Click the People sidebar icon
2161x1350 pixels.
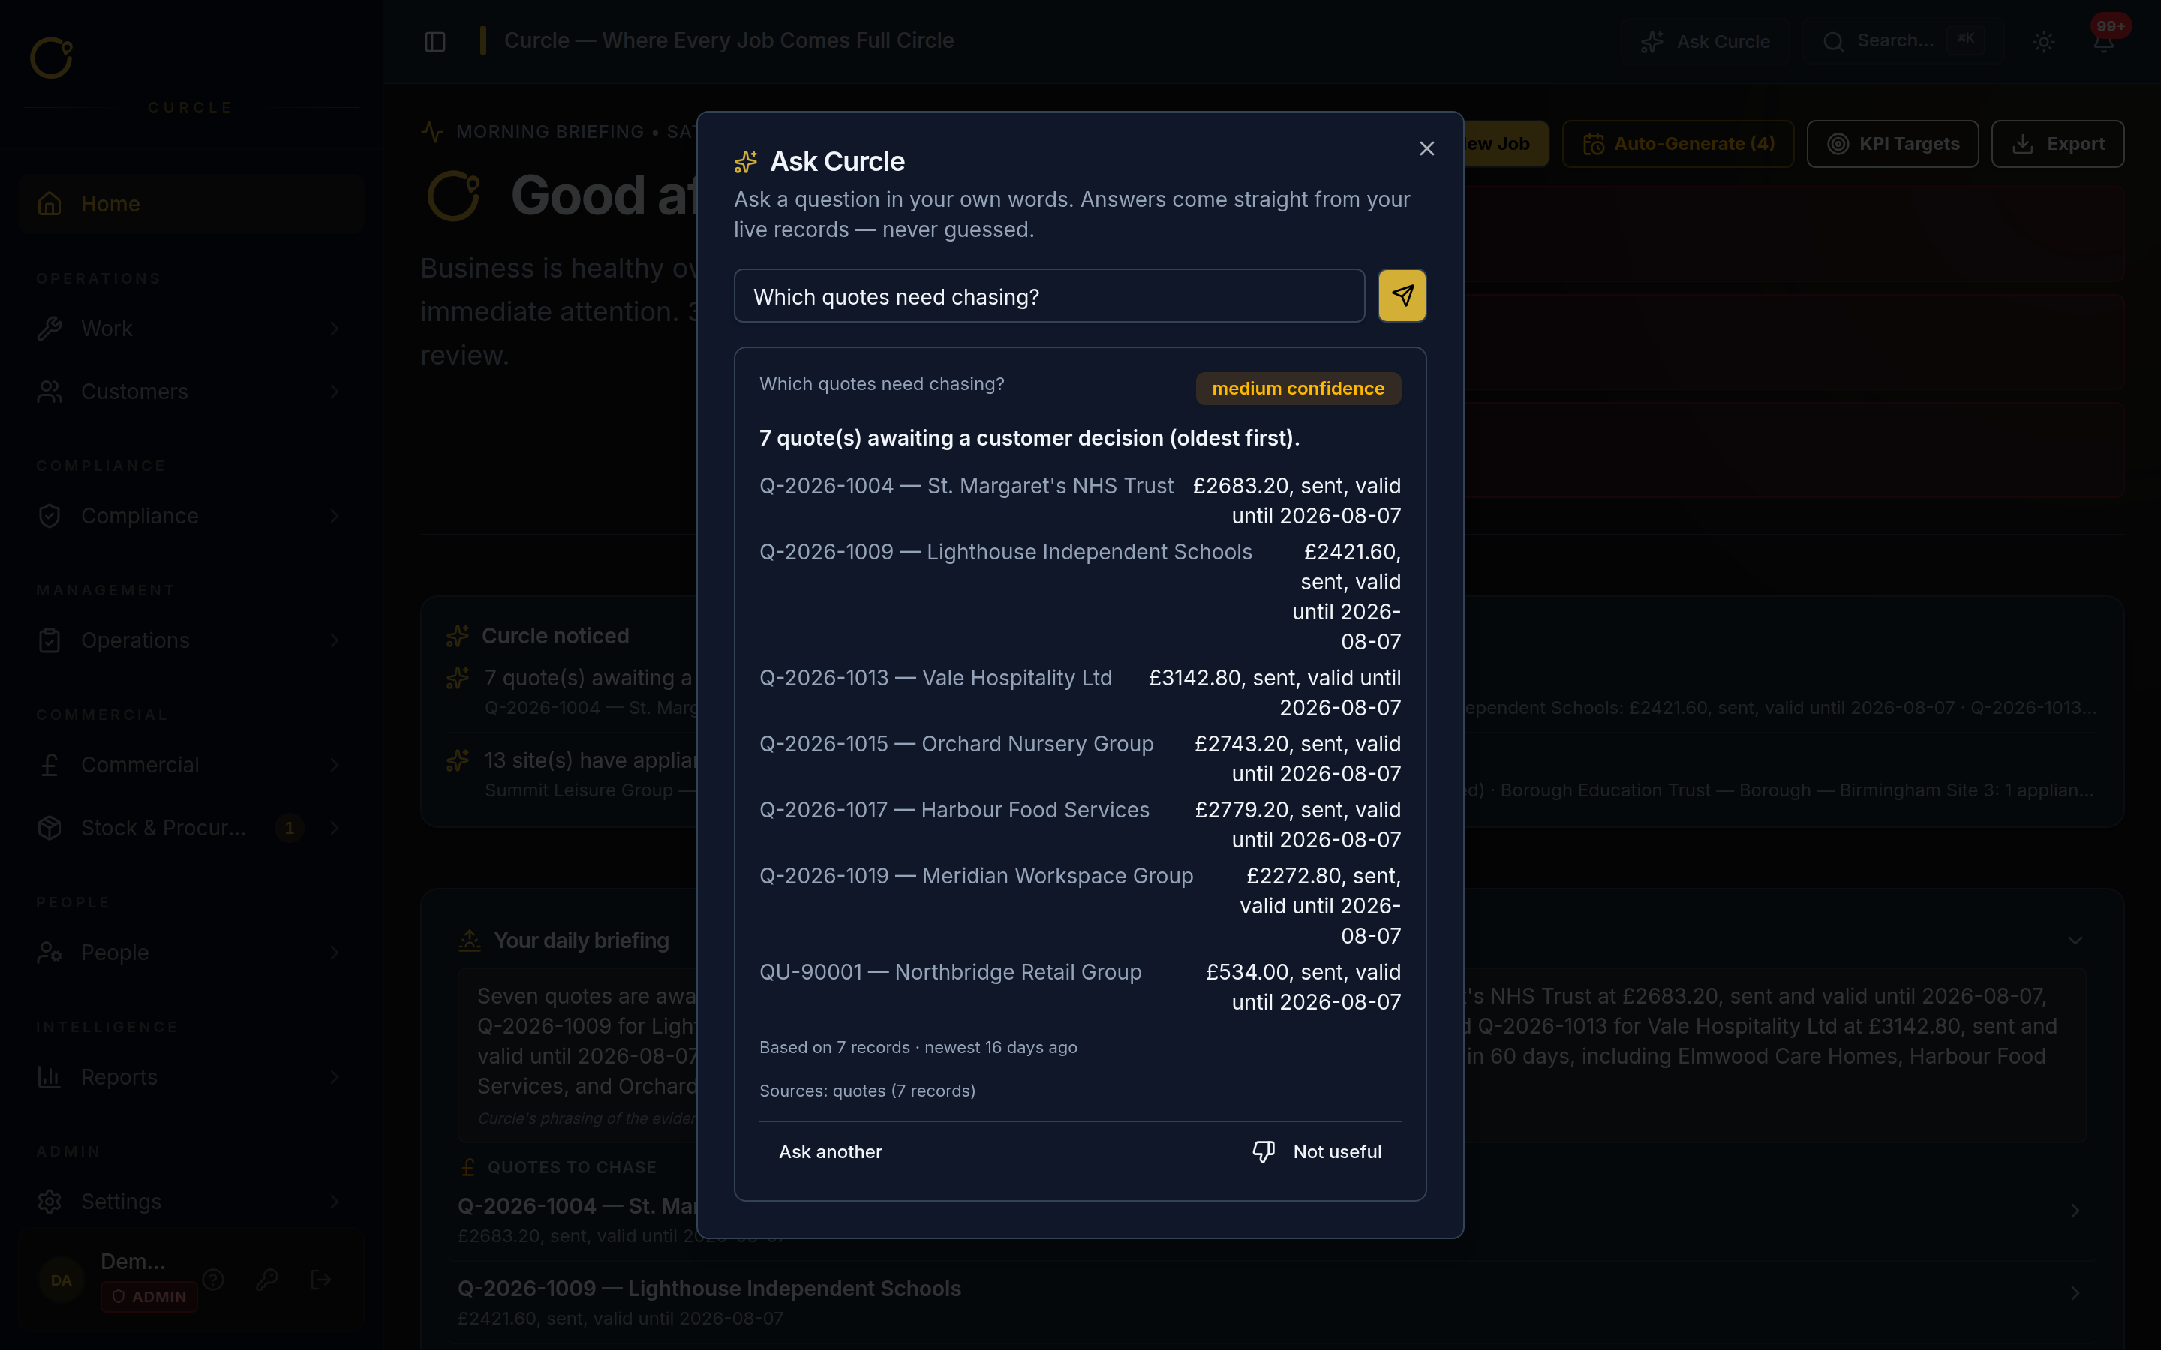click(50, 952)
